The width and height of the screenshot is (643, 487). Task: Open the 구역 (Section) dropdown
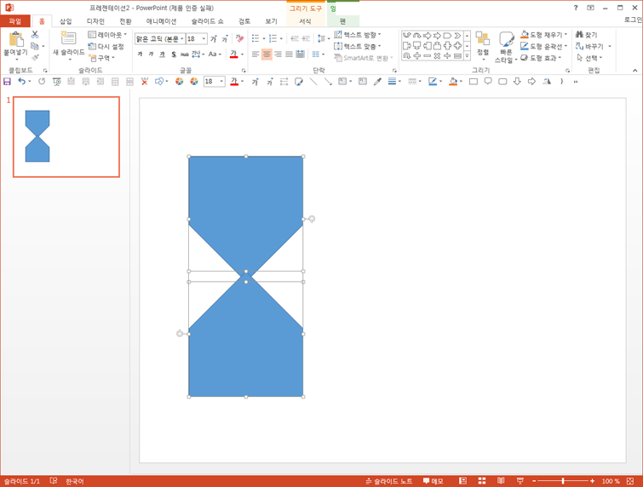(101, 58)
